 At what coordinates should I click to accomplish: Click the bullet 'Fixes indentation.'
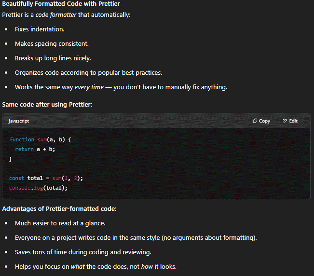[x=40, y=29]
